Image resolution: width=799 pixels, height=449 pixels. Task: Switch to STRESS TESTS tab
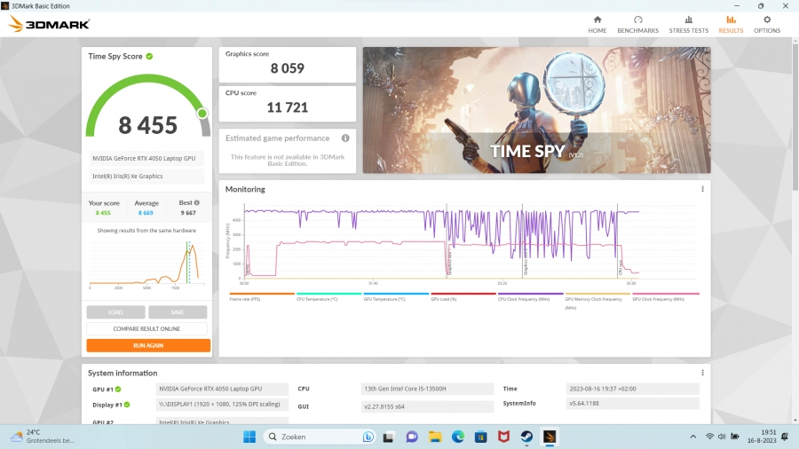(x=688, y=25)
